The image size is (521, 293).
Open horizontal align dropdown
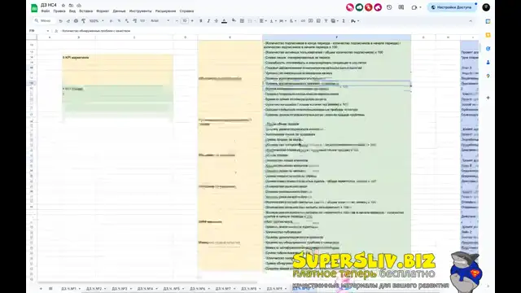[x=263, y=21]
